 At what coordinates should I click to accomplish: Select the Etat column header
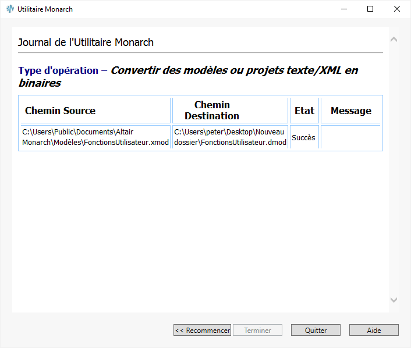(x=304, y=111)
